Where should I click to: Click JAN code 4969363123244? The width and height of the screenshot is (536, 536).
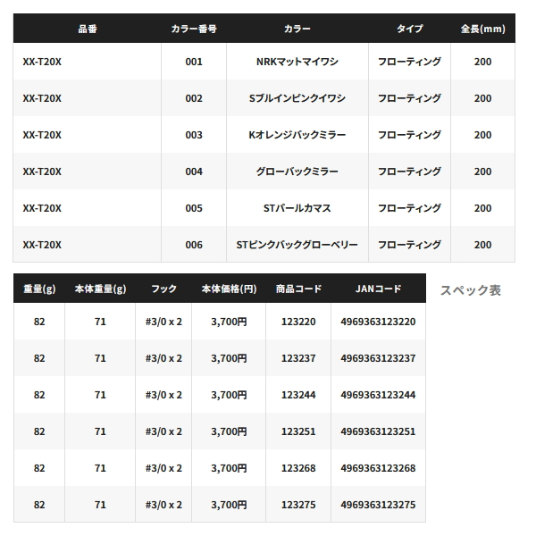pyautogui.click(x=378, y=395)
